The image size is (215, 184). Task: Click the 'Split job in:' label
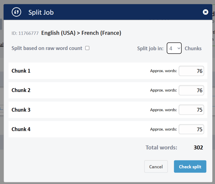click(150, 48)
